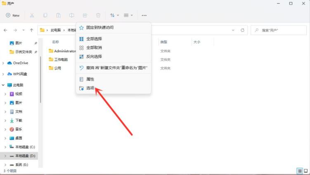Click the New button in toolbar
The width and height of the screenshot is (310, 175).
click(13, 15)
